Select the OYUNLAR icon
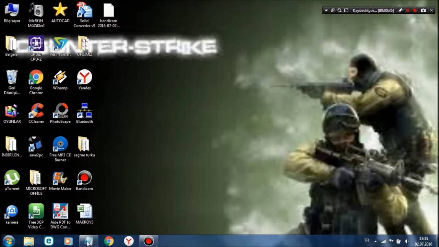 pyautogui.click(x=12, y=113)
